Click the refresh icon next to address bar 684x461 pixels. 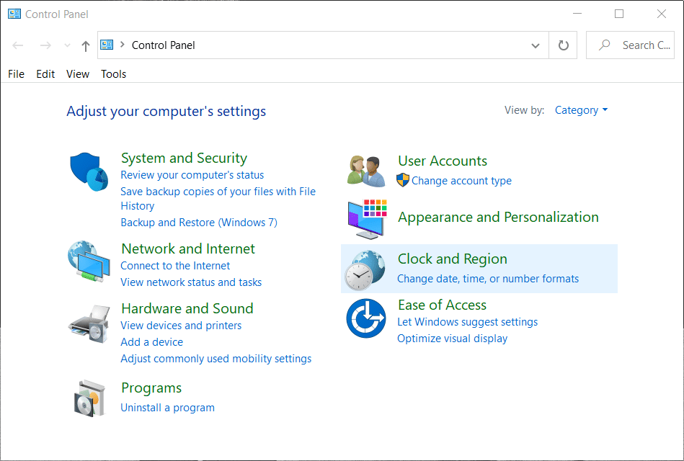(563, 45)
